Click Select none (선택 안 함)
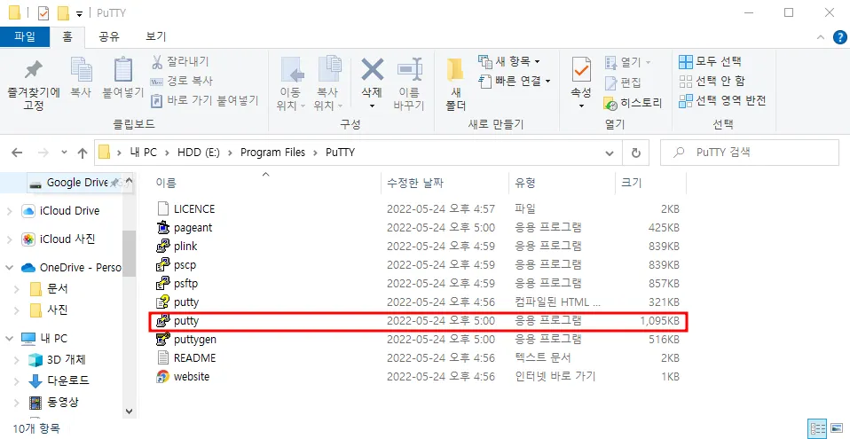 coord(712,81)
